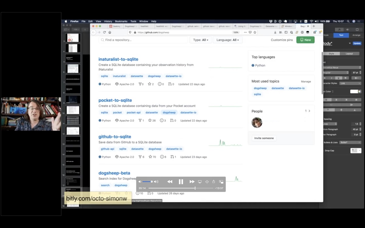Open a new Firefox tab with plus

tap(314, 26)
